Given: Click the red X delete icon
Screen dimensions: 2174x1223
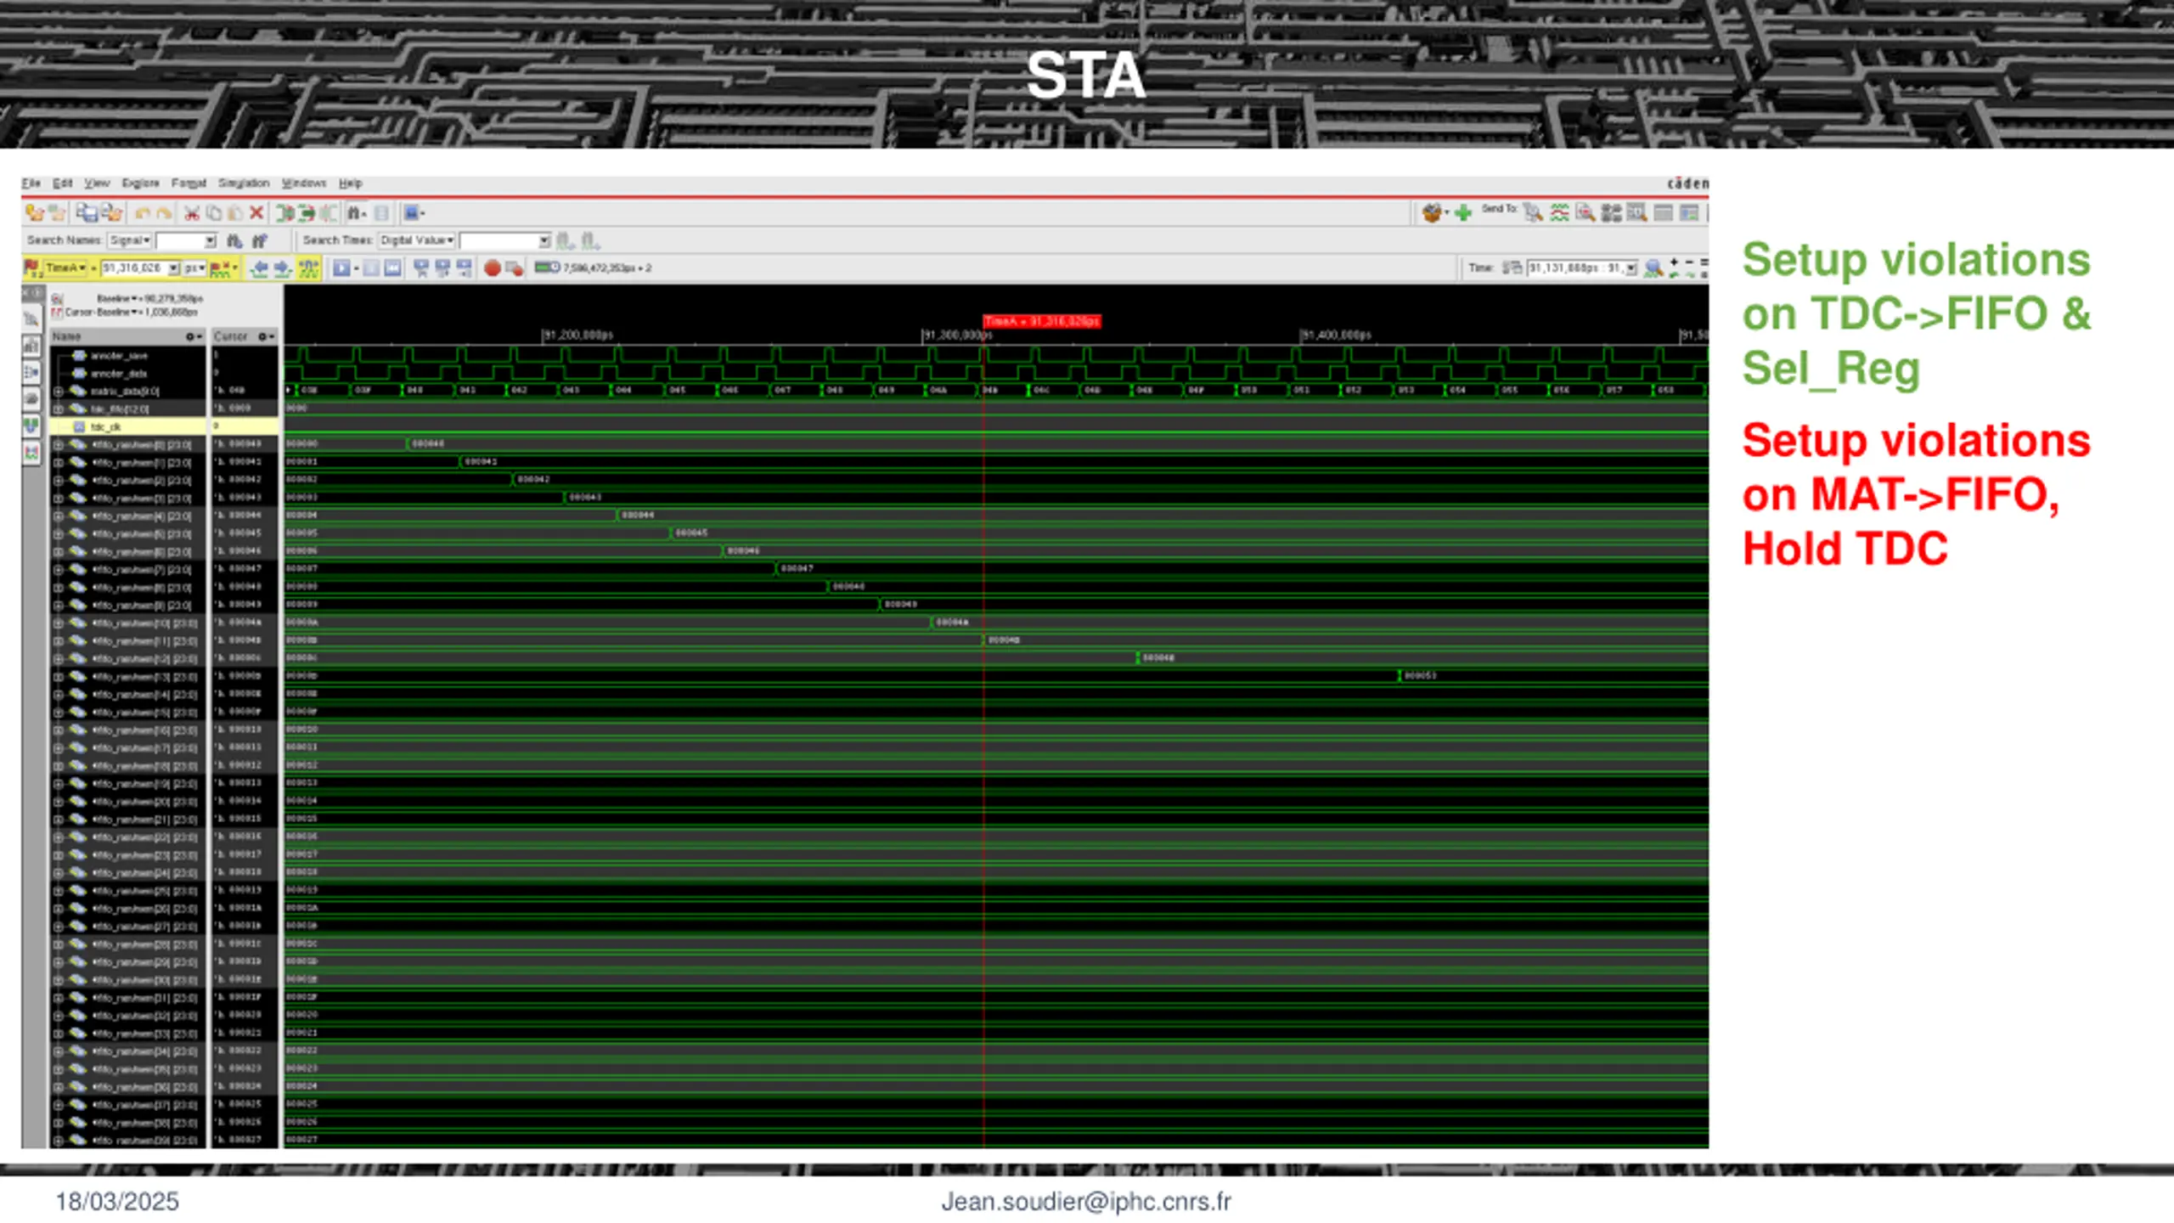Looking at the screenshot, I should (256, 213).
